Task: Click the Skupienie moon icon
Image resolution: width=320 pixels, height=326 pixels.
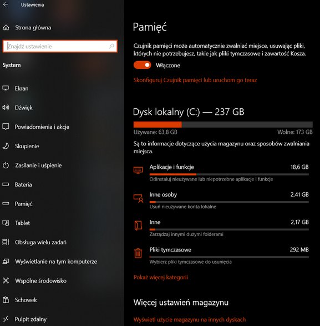Action: point(6,146)
